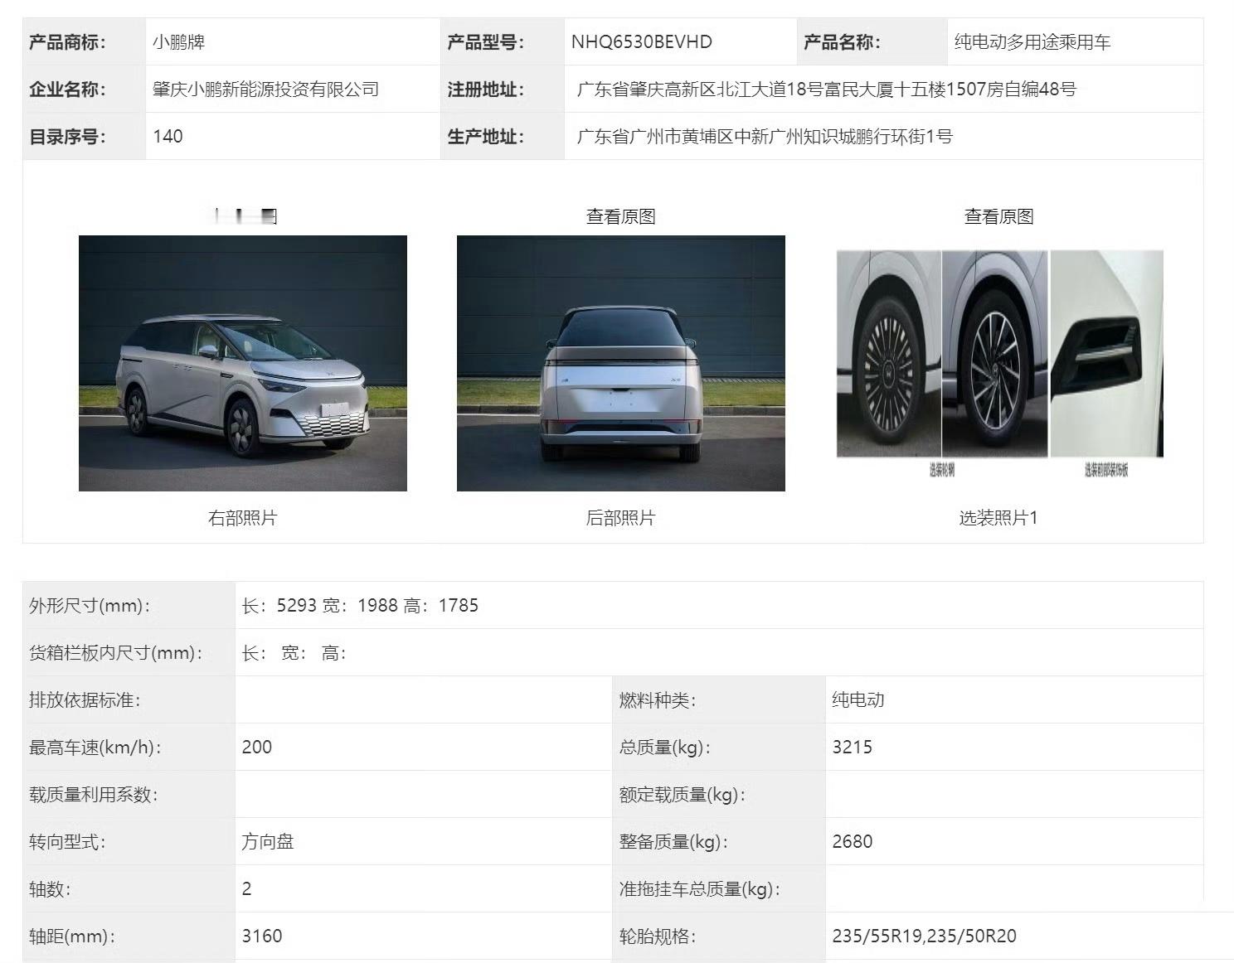Click the 整备质量(kg) label
The height and width of the screenshot is (963, 1234).
pyautogui.click(x=673, y=841)
